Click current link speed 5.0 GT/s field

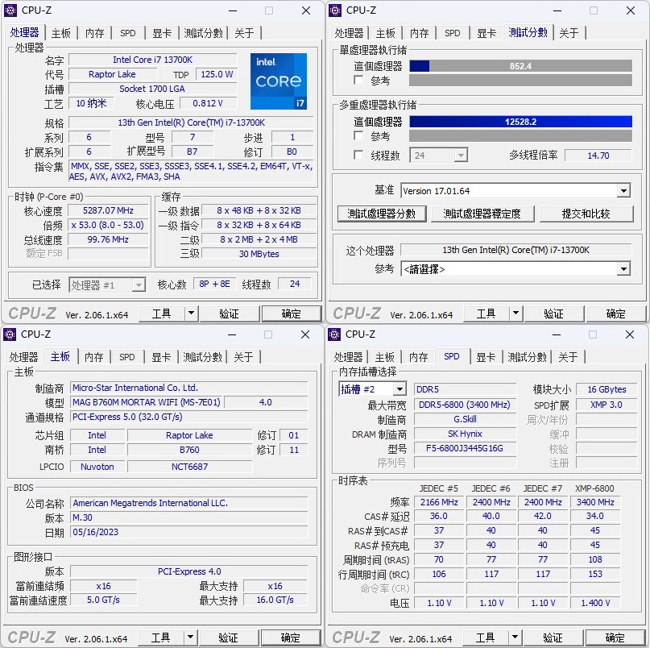point(103,600)
